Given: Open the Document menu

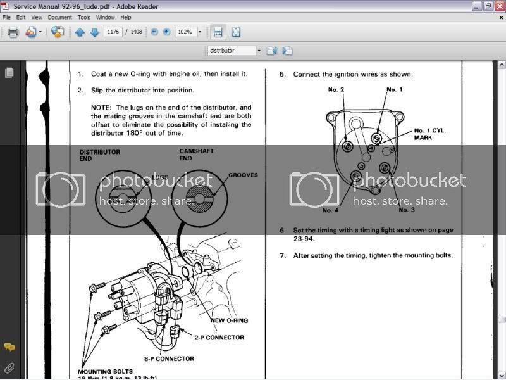Looking at the screenshot, I should (x=59, y=18).
